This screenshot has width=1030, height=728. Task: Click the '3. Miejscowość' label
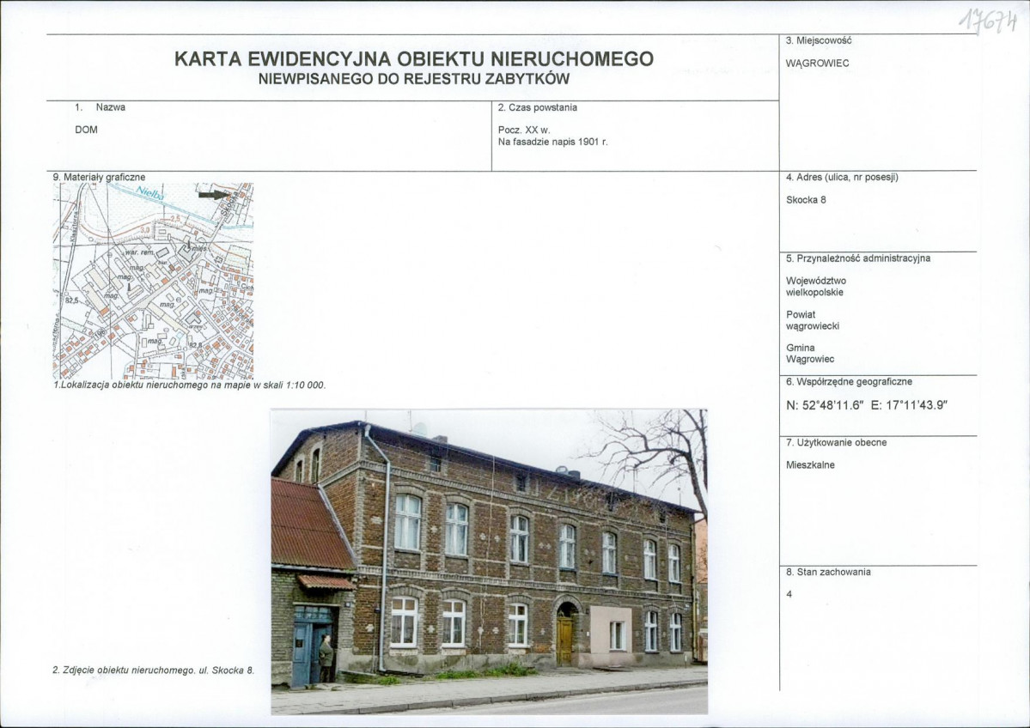[819, 40]
